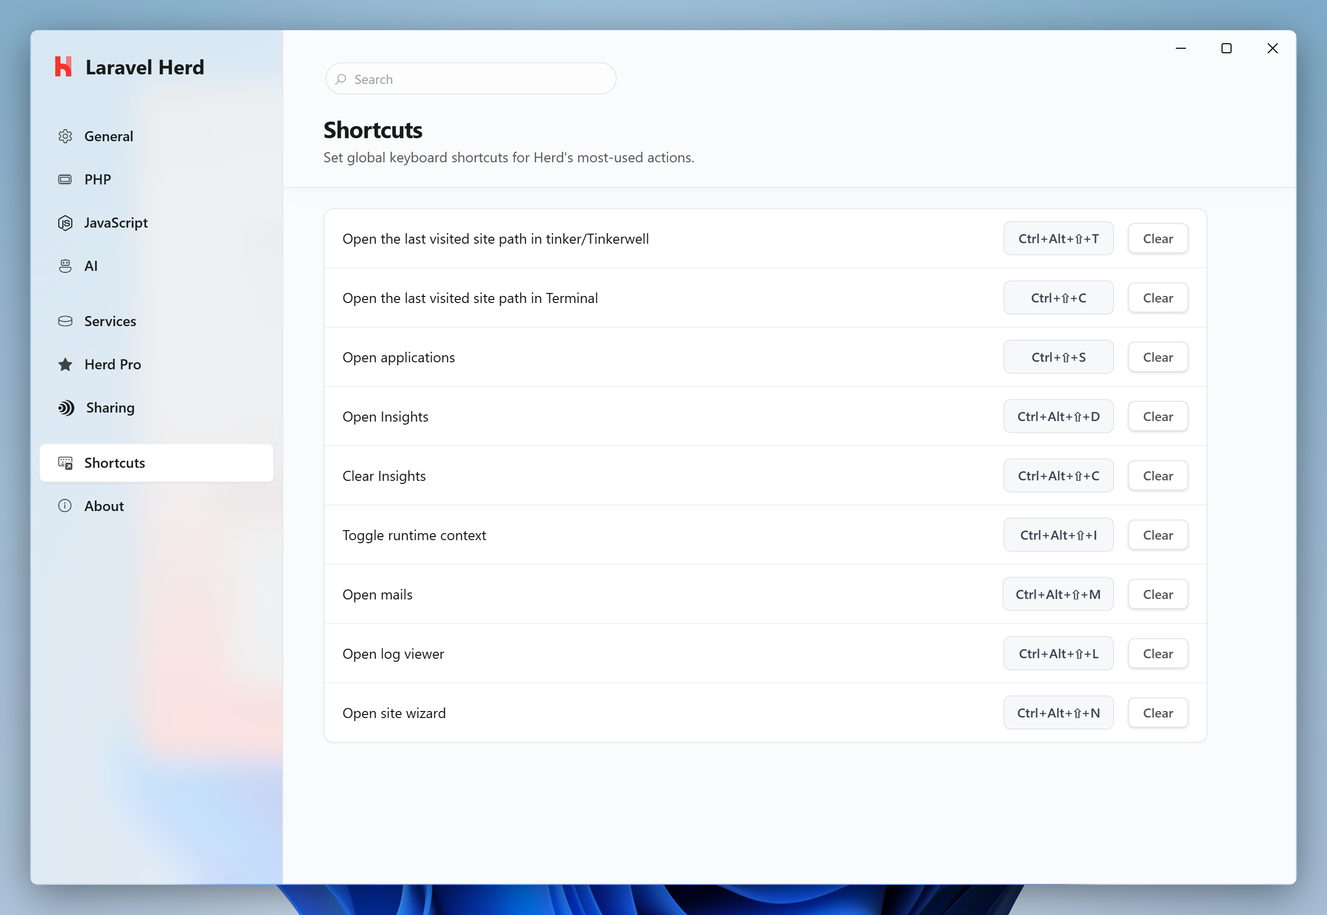The image size is (1327, 915).
Task: Edit the Ctrl+Alt+⇧+M shortcut field
Action: click(1058, 594)
